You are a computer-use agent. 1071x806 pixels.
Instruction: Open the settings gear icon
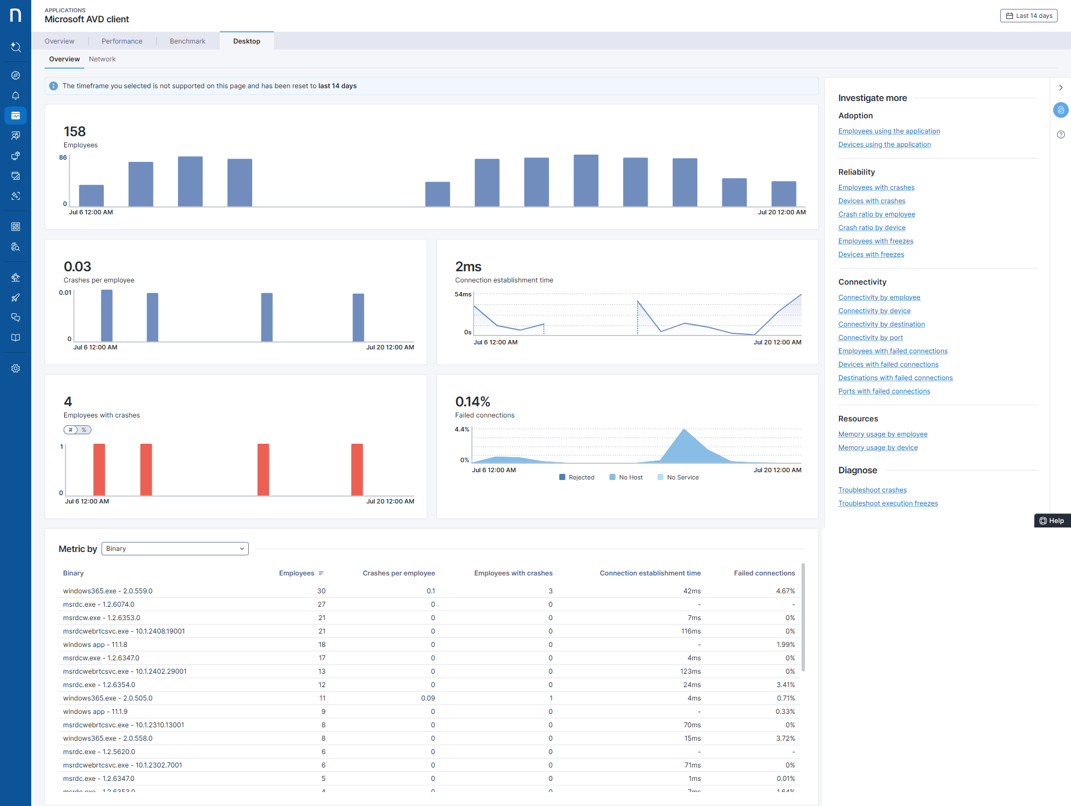[x=16, y=368]
